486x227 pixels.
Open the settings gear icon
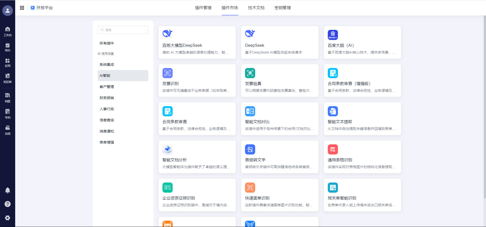8,218
